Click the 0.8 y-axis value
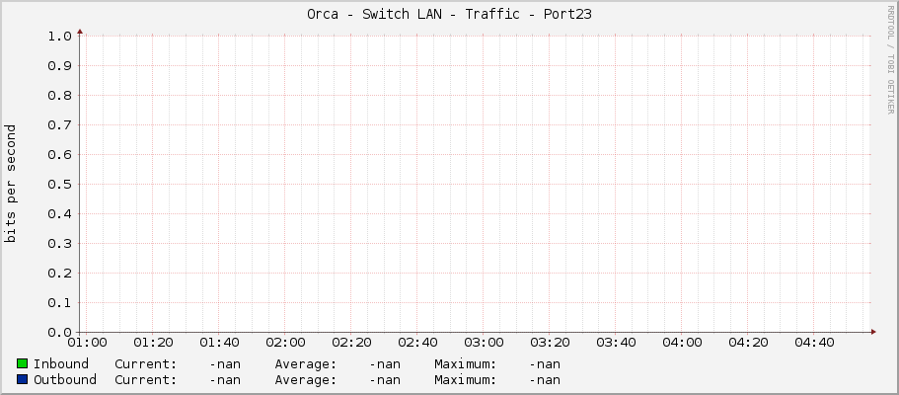Viewport: 899px width, 395px height. [59, 96]
